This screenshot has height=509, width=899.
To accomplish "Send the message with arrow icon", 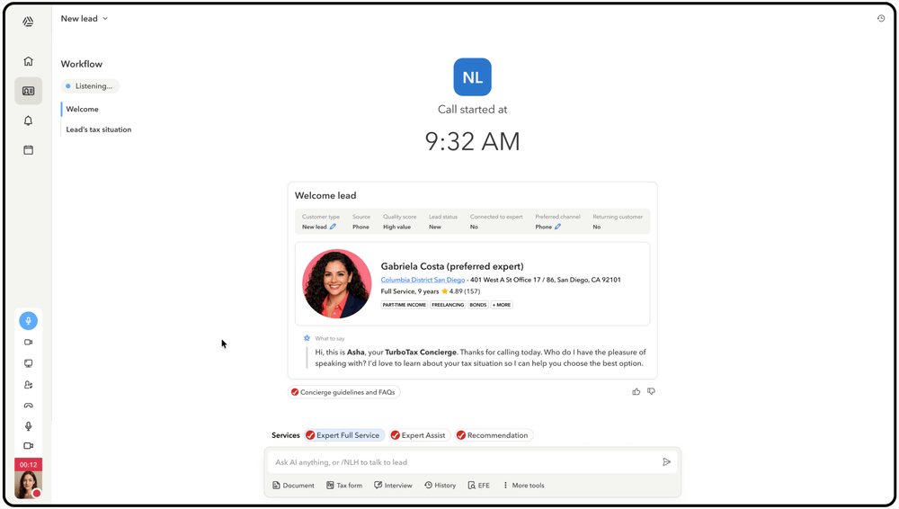I will (666, 462).
